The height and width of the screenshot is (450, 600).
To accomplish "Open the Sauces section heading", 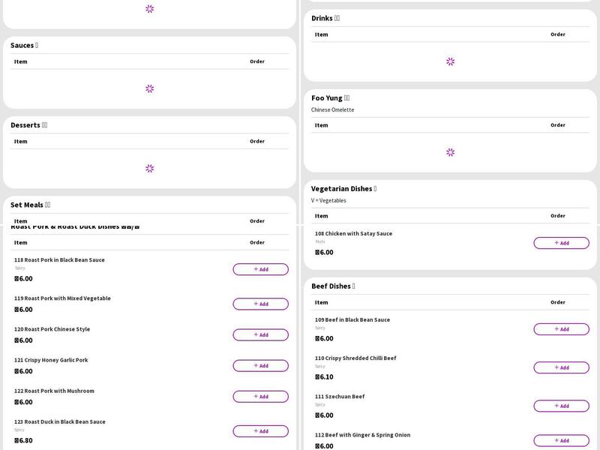I will [x=24, y=46].
